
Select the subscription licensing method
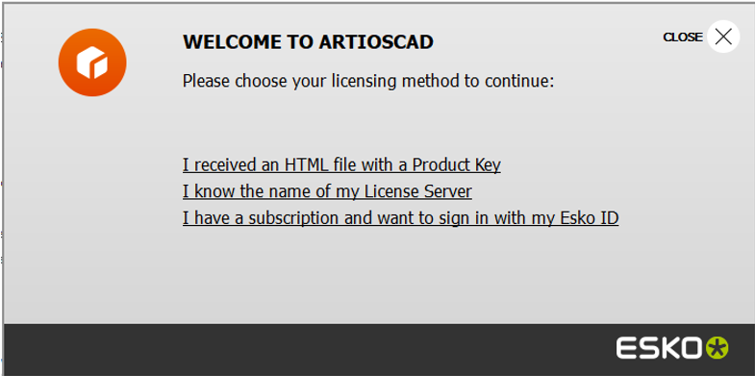coord(400,218)
